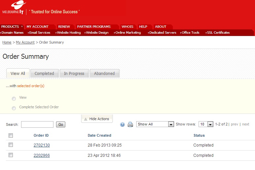Switch to the View All tab
Image resolution: width=255 pixels, height=170 pixels.
(x=18, y=74)
